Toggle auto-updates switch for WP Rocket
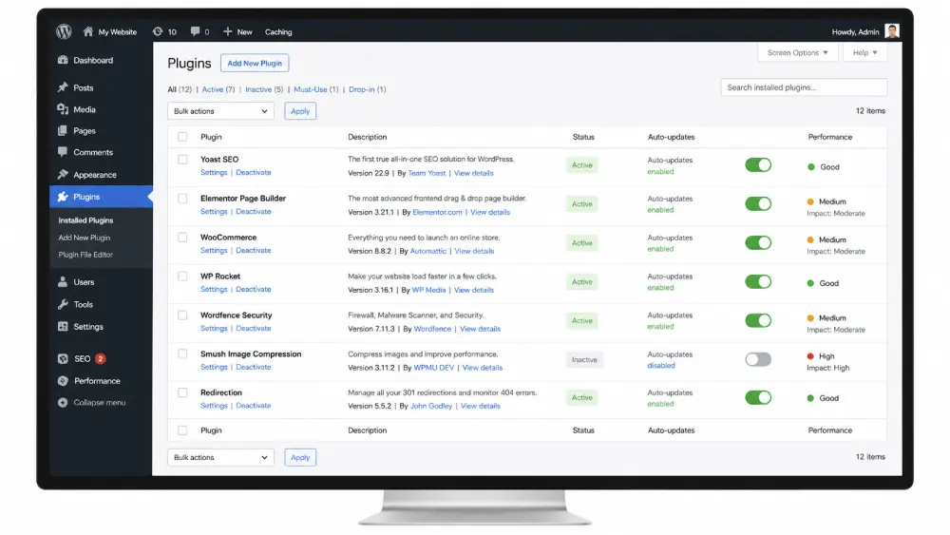Viewport: 950px width, 535px height. [x=758, y=281]
